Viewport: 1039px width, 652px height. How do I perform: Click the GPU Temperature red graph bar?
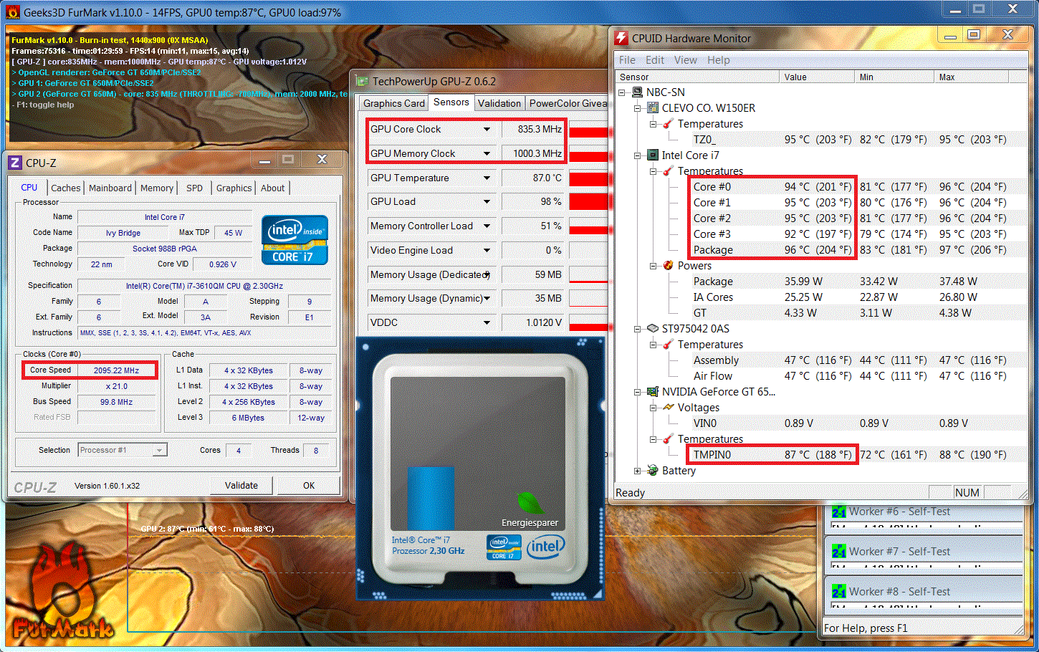588,178
